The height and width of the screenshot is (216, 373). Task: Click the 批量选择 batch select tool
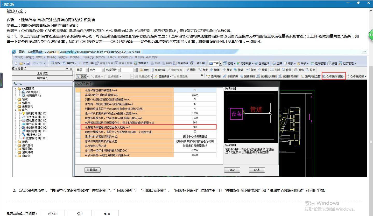click(181, 63)
